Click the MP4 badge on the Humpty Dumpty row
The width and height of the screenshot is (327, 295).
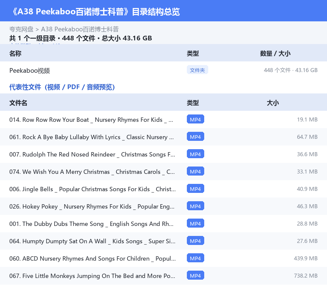point(196,241)
